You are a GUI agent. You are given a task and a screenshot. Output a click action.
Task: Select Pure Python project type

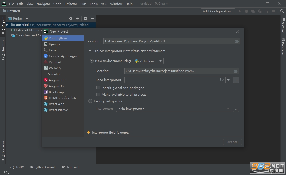tap(63, 38)
